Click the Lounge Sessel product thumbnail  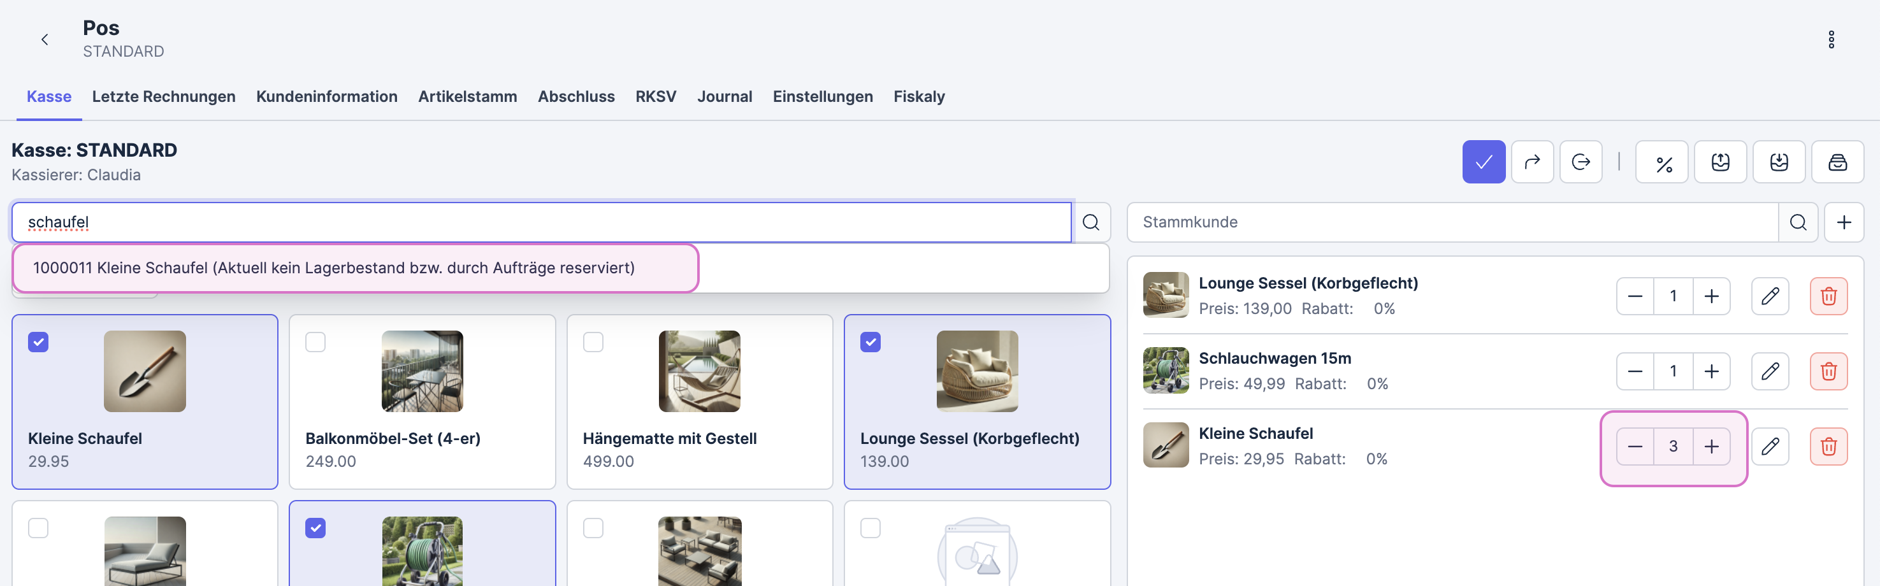coord(976,371)
